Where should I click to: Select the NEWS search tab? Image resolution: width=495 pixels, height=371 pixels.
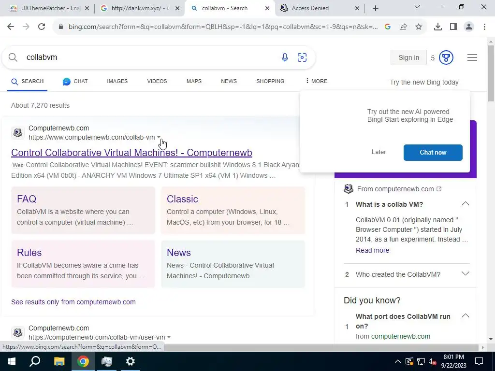(229, 81)
